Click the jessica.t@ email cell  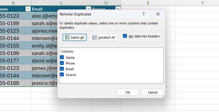44,83
